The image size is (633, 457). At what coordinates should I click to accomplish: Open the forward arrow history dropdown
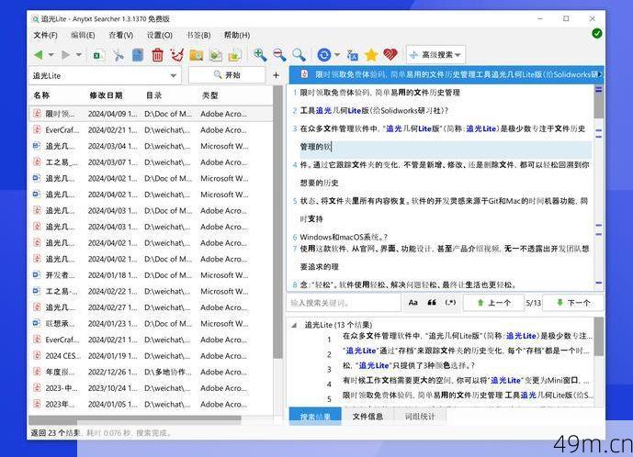point(79,54)
